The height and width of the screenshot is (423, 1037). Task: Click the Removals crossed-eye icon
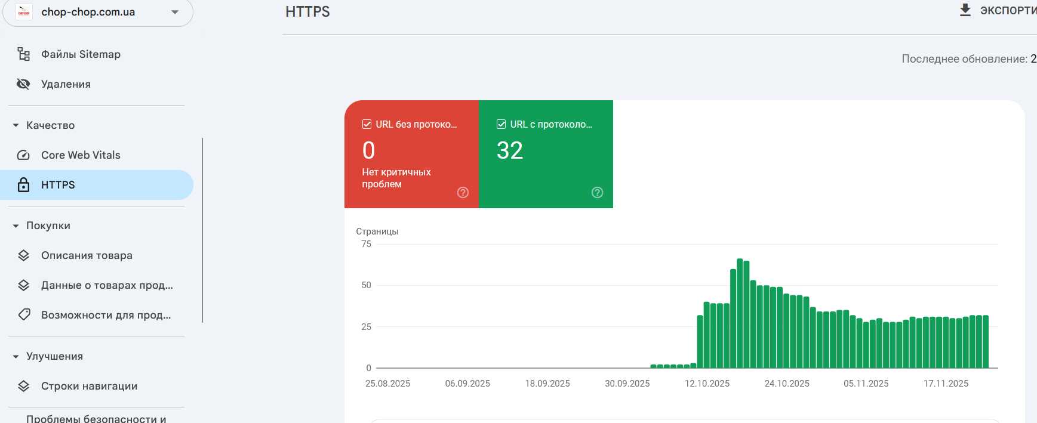(23, 84)
